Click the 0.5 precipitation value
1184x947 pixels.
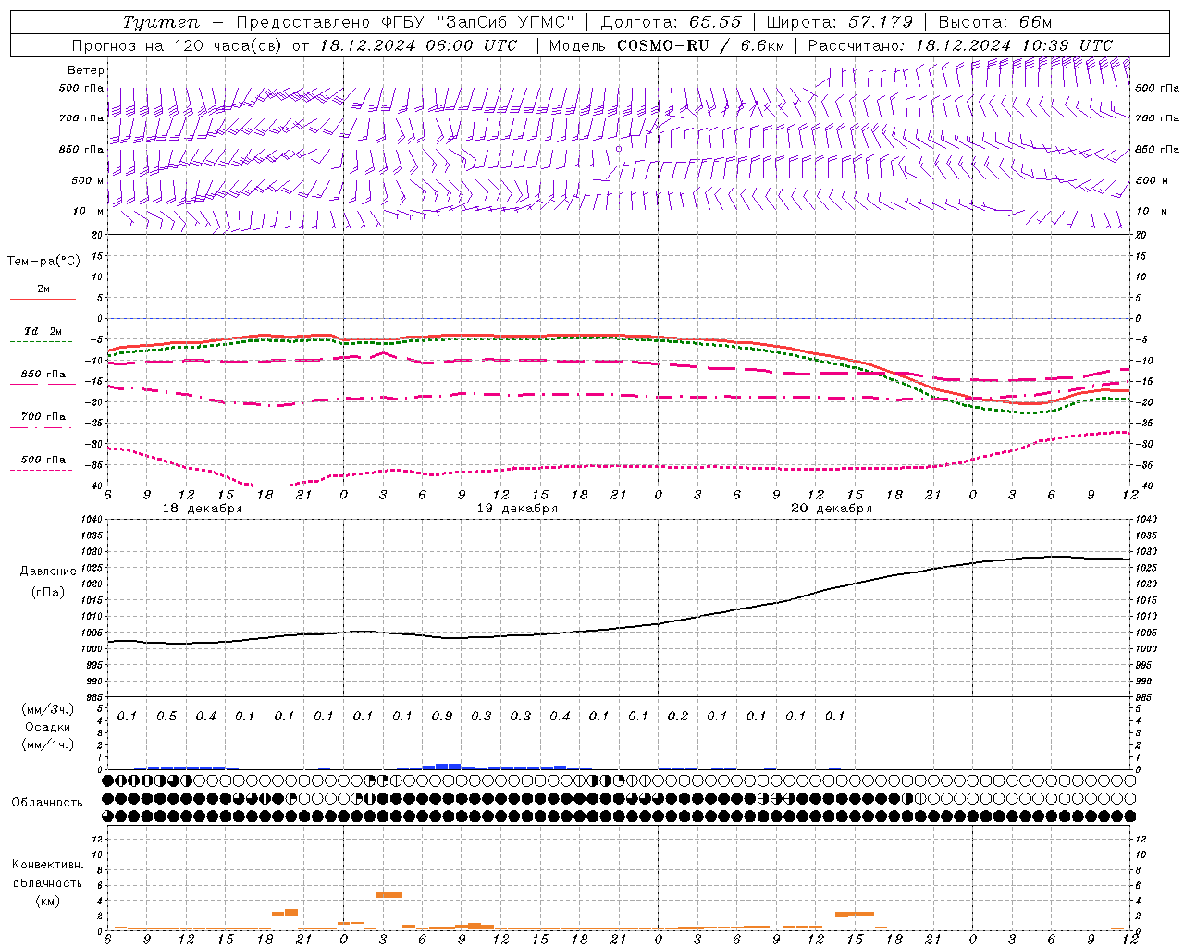166,716
